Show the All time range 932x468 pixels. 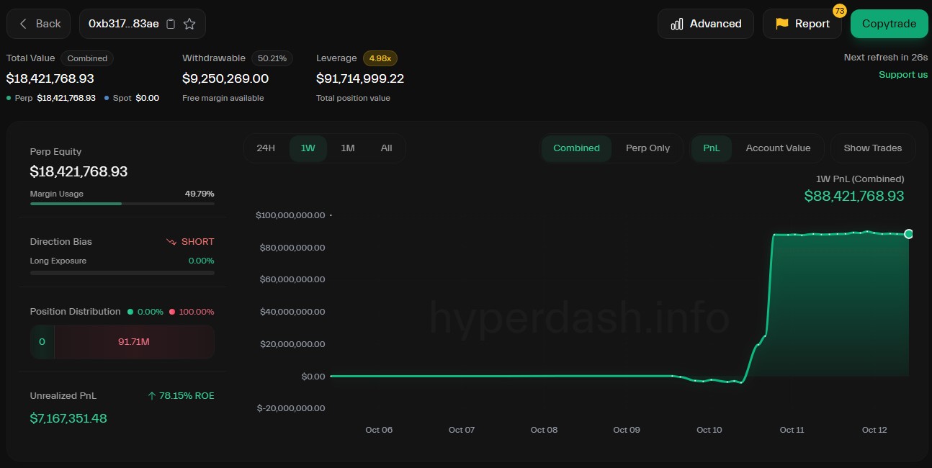coord(386,148)
